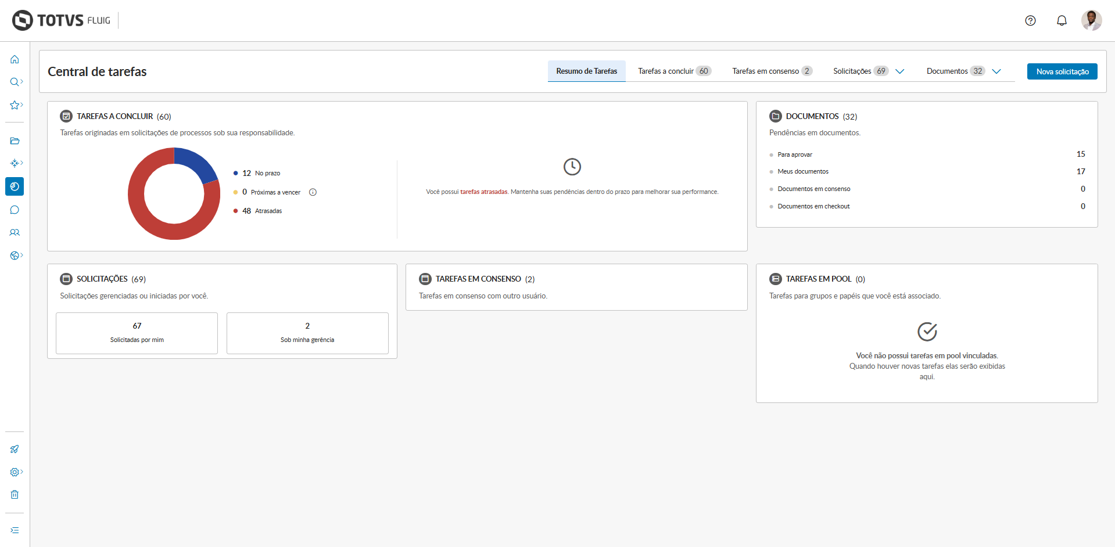Open the favorites star in sidebar

coord(15,105)
